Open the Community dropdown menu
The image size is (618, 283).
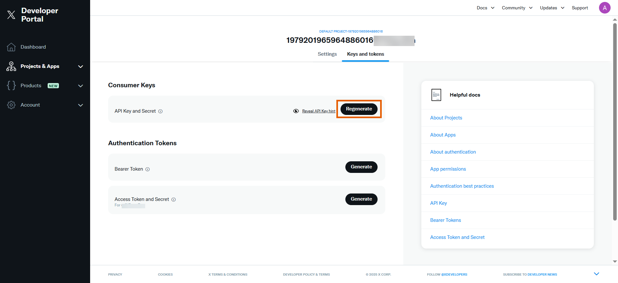(517, 8)
